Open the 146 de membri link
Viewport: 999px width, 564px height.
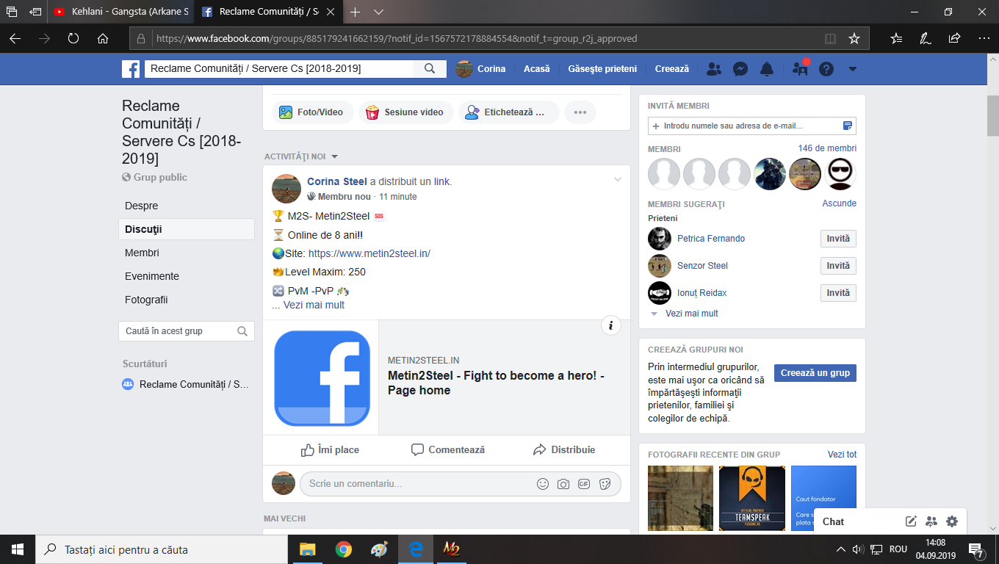[x=827, y=148]
